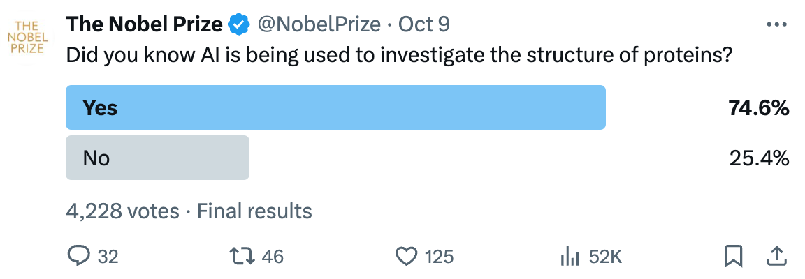Viewport: 805px width, 279px height.
Task: Bookmark this Nobel Prize post
Action: point(733,257)
